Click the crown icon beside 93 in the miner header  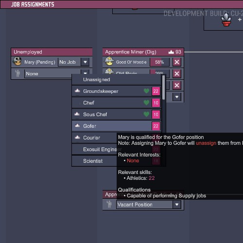[171, 52]
